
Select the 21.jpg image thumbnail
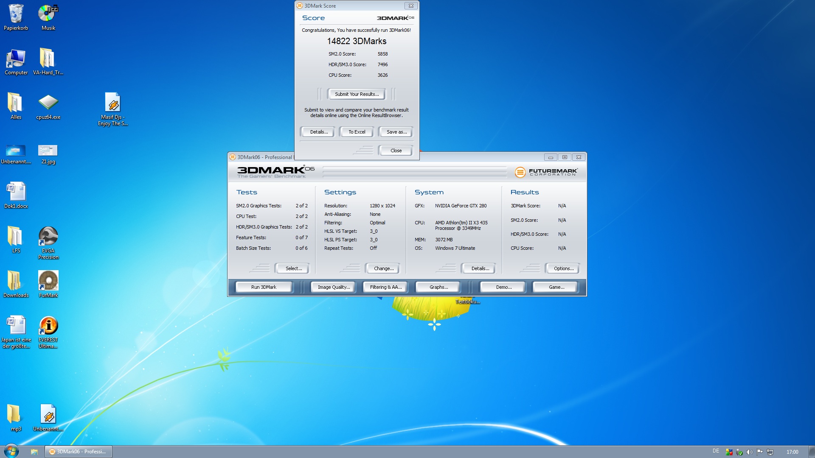pos(48,154)
